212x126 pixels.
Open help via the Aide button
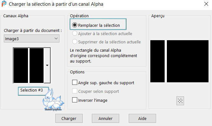(142, 118)
